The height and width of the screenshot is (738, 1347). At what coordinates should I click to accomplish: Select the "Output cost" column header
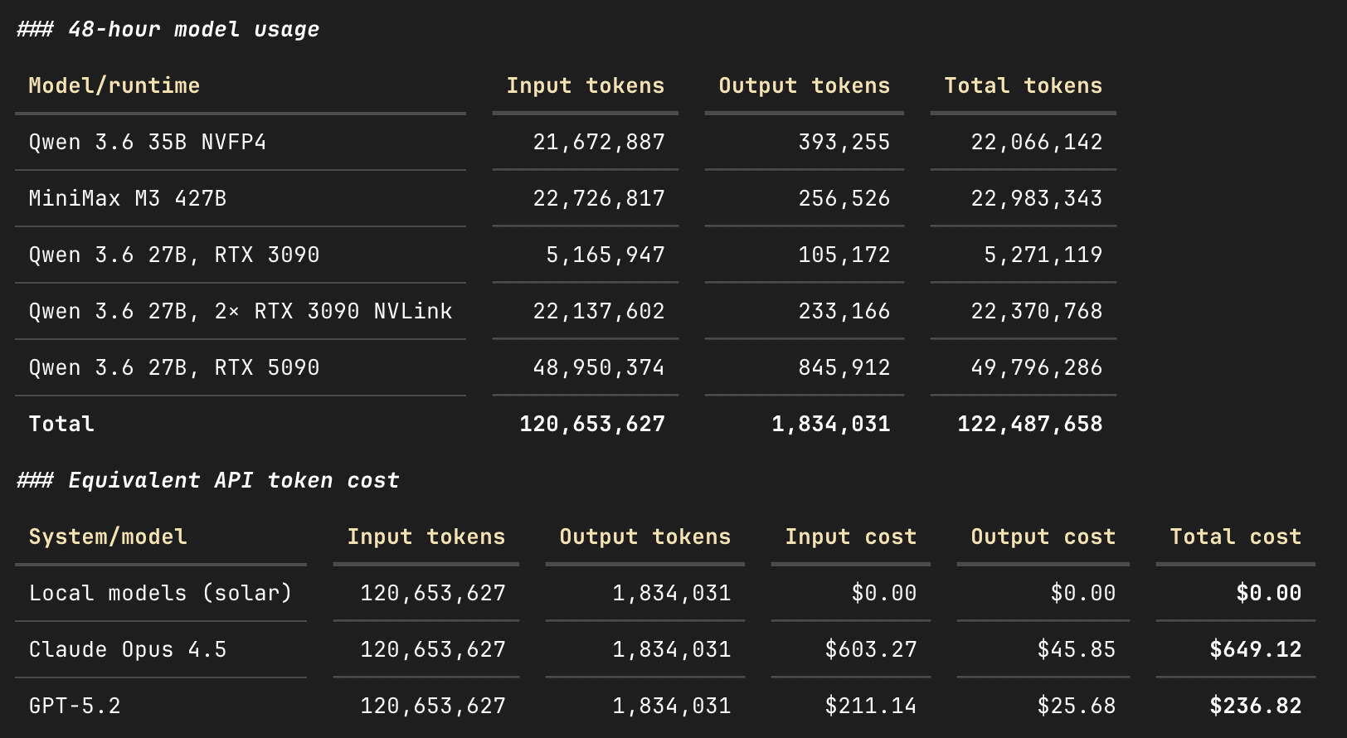click(x=1043, y=537)
